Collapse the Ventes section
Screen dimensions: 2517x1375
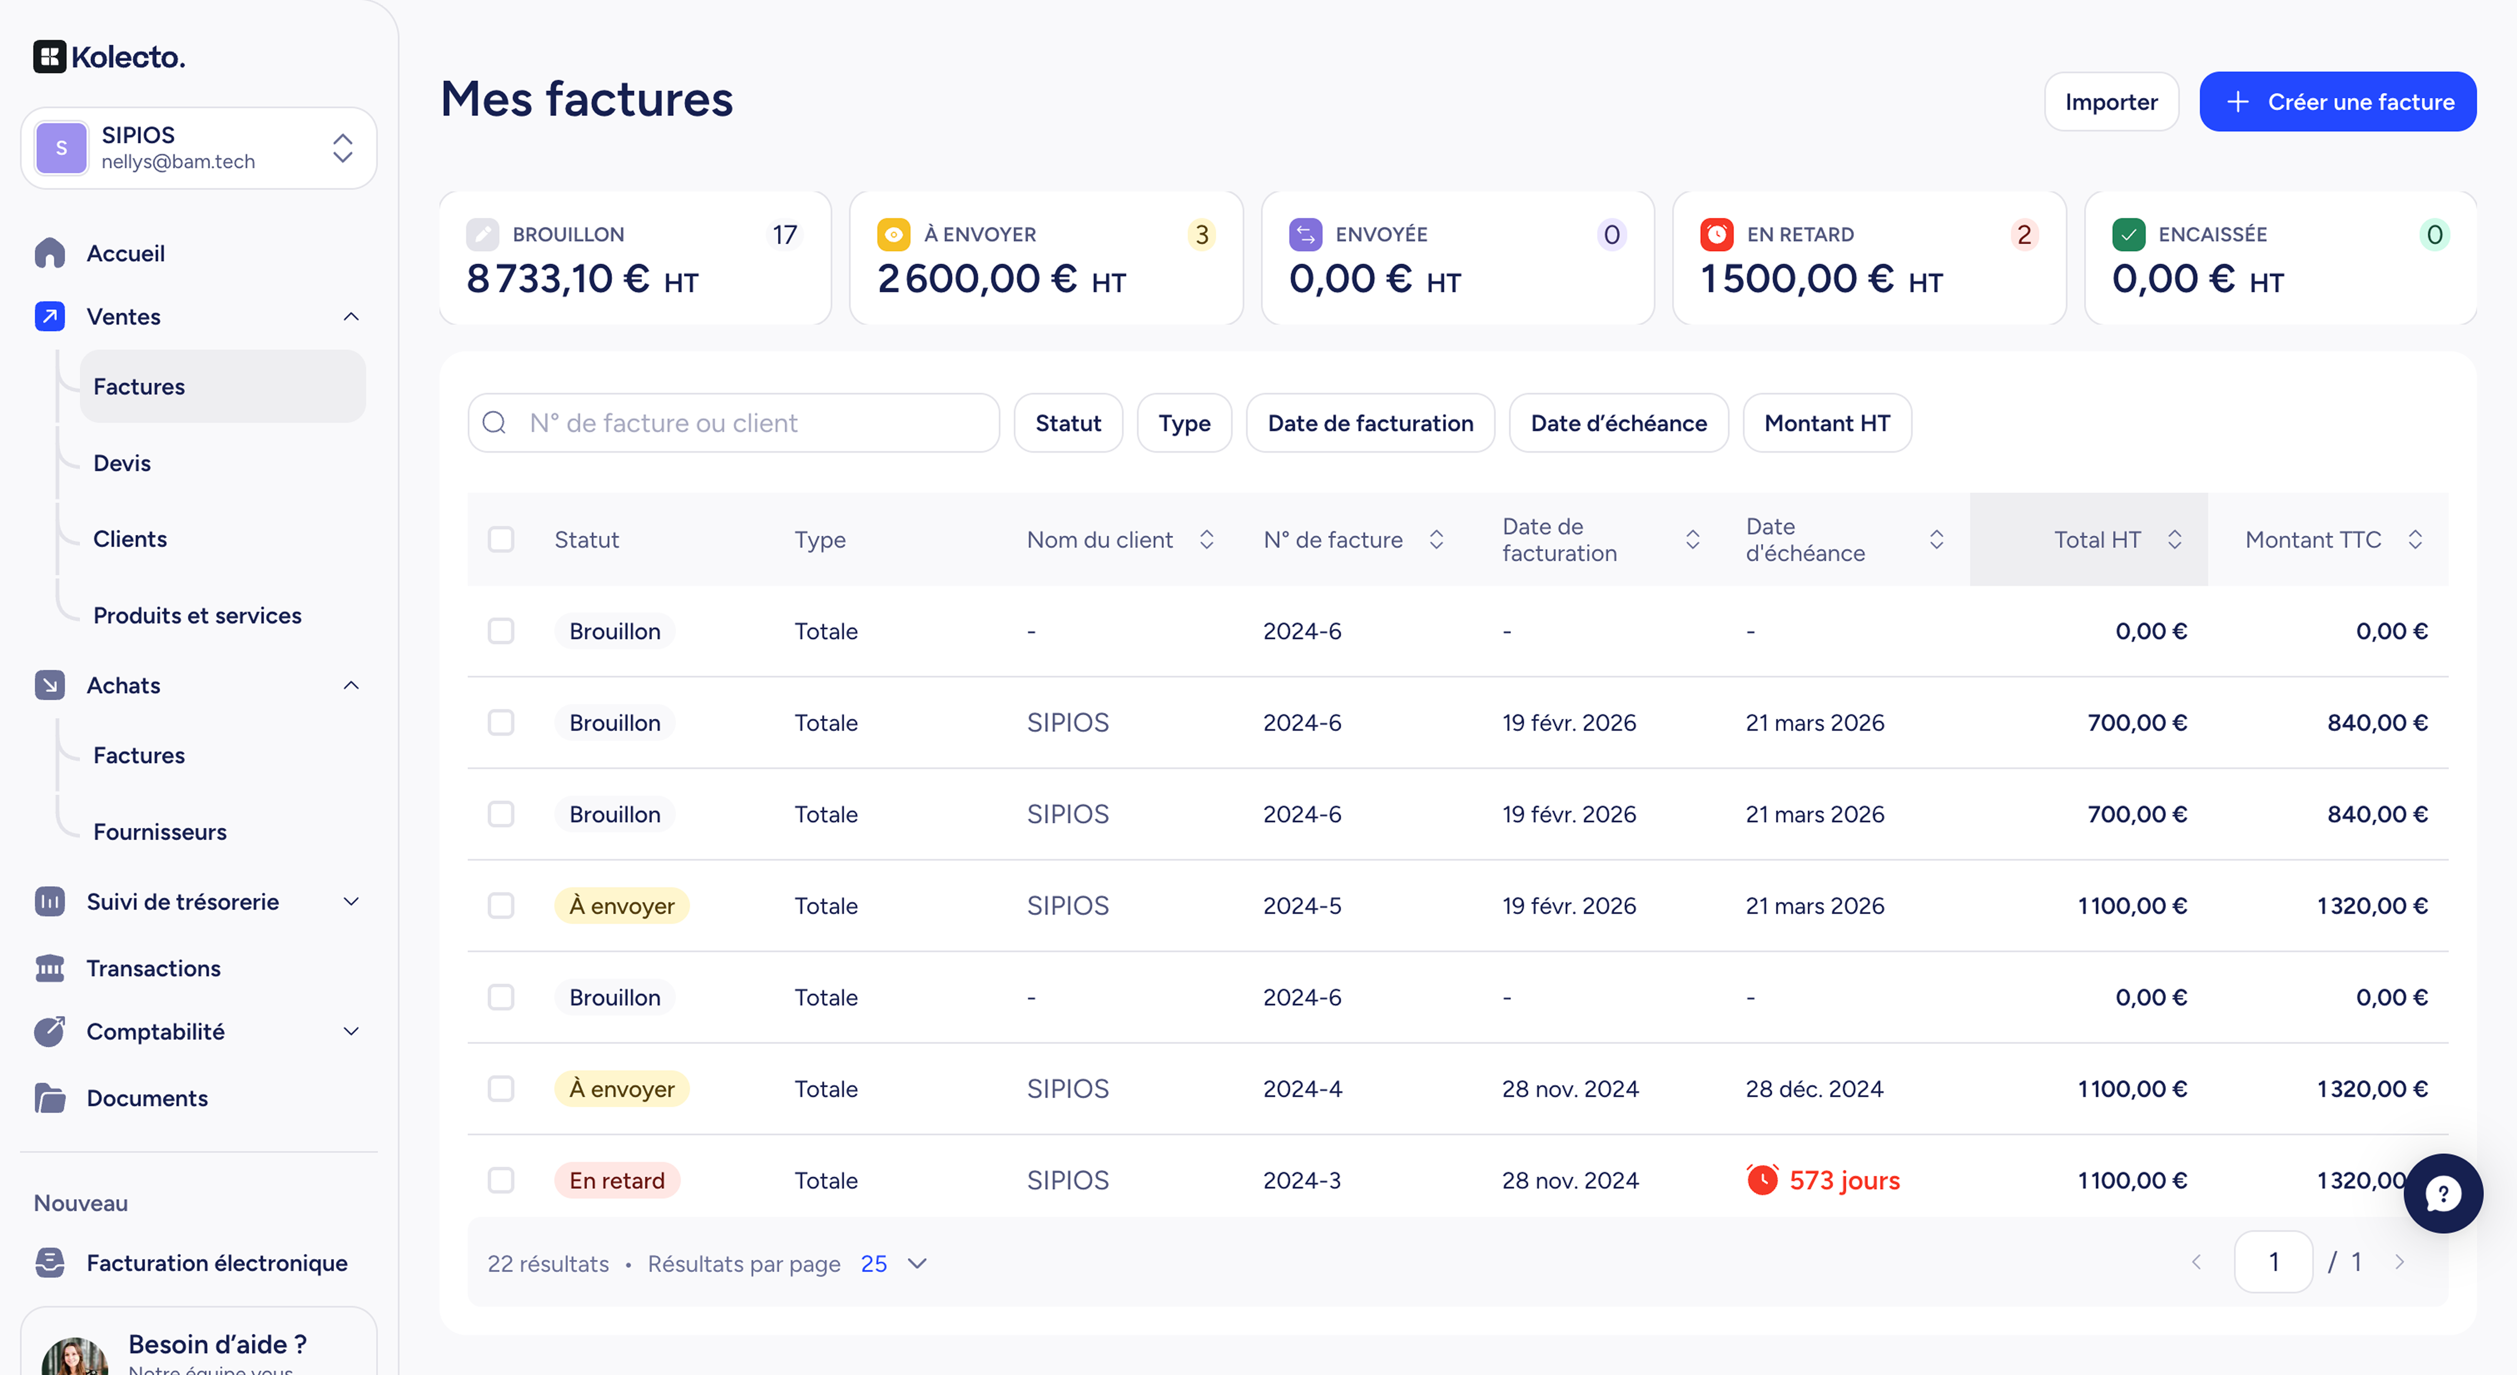[x=352, y=317]
